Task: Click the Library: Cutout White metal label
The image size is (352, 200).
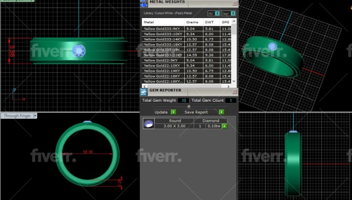Action: (x=168, y=13)
